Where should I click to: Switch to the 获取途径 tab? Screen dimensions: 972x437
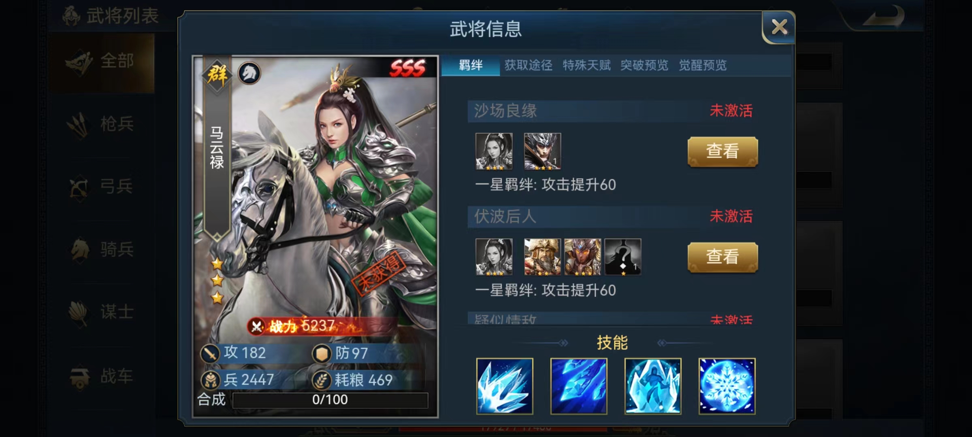[529, 65]
